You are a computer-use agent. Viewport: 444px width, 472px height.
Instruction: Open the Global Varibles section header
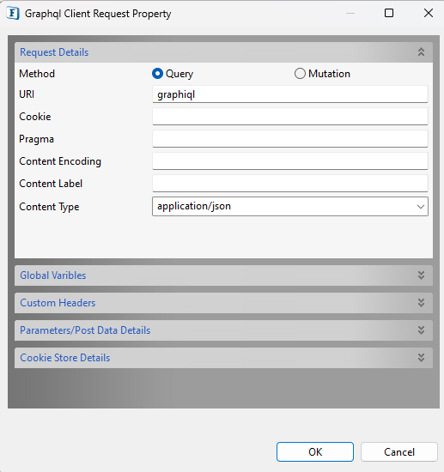point(223,275)
